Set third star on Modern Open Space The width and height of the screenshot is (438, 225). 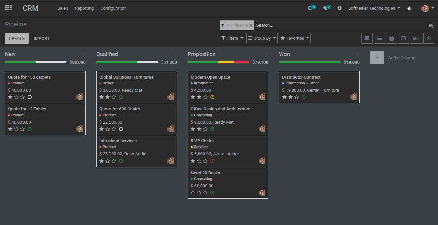tap(205, 97)
